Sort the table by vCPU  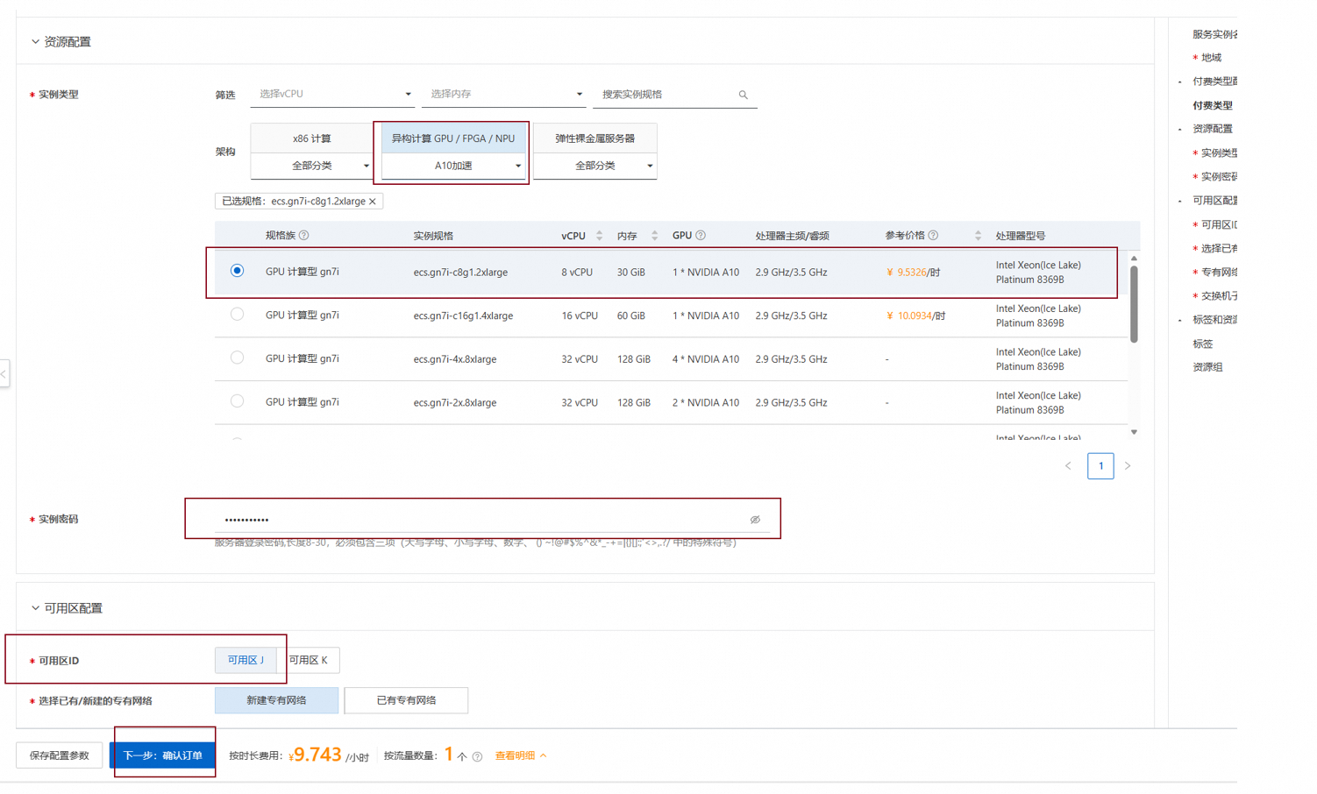click(600, 236)
